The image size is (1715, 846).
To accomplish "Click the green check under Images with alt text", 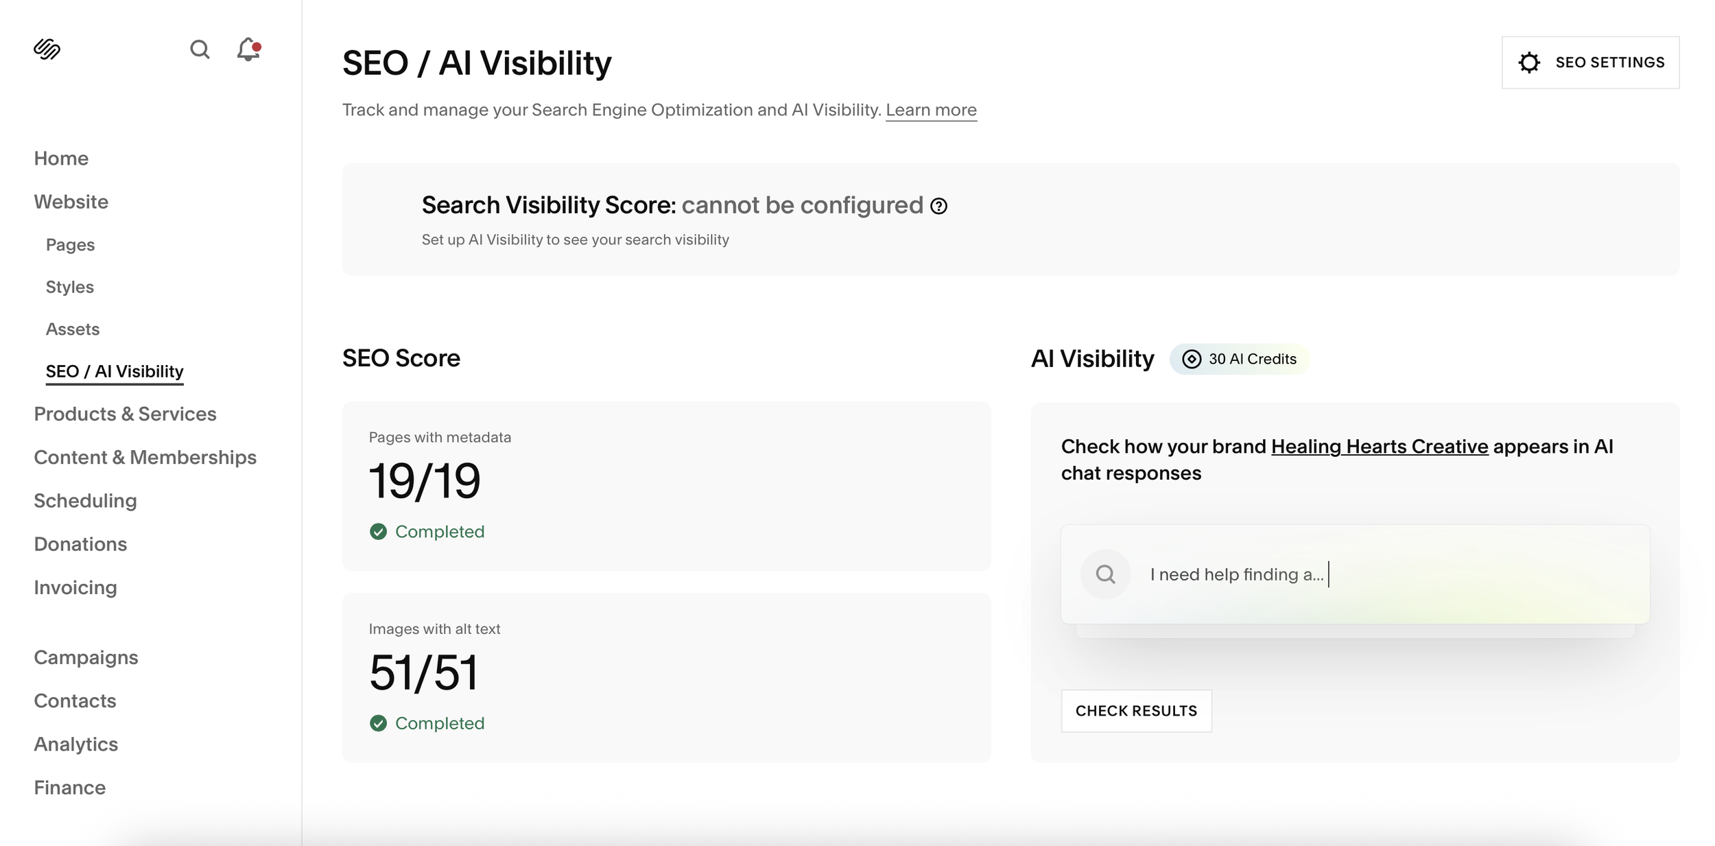I will pyautogui.click(x=378, y=723).
